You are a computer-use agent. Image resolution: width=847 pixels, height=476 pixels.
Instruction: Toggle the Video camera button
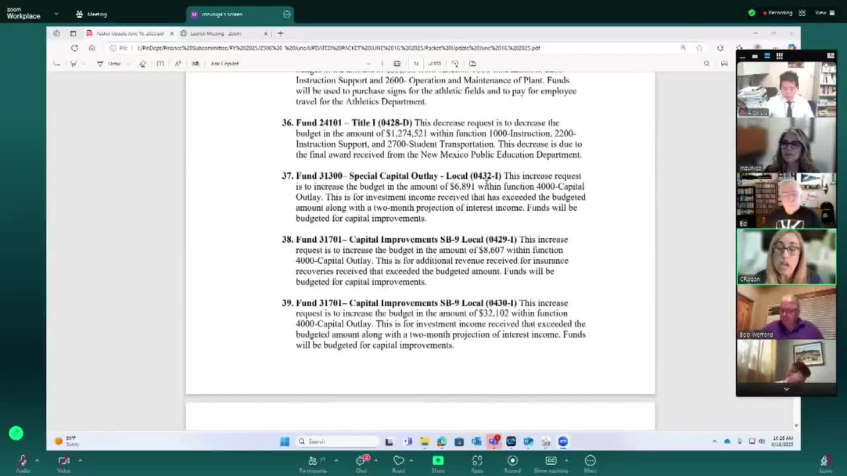click(x=64, y=463)
